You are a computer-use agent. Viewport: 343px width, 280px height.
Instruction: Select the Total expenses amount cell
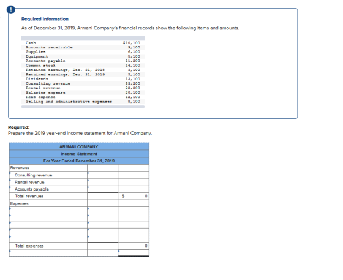[134, 246]
